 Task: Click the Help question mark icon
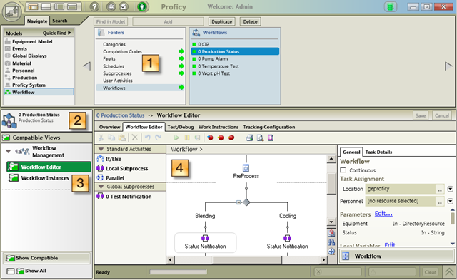[94, 6]
